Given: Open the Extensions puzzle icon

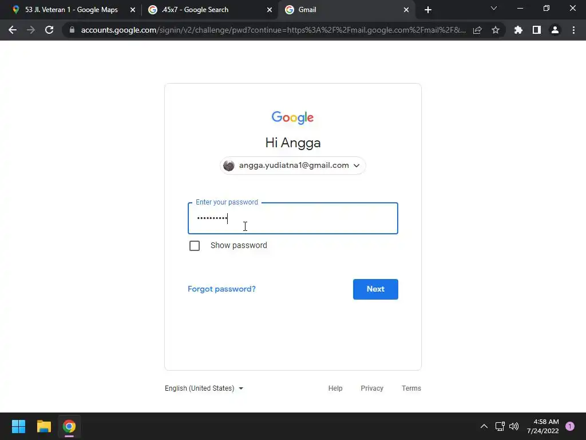Looking at the screenshot, I should (x=518, y=30).
